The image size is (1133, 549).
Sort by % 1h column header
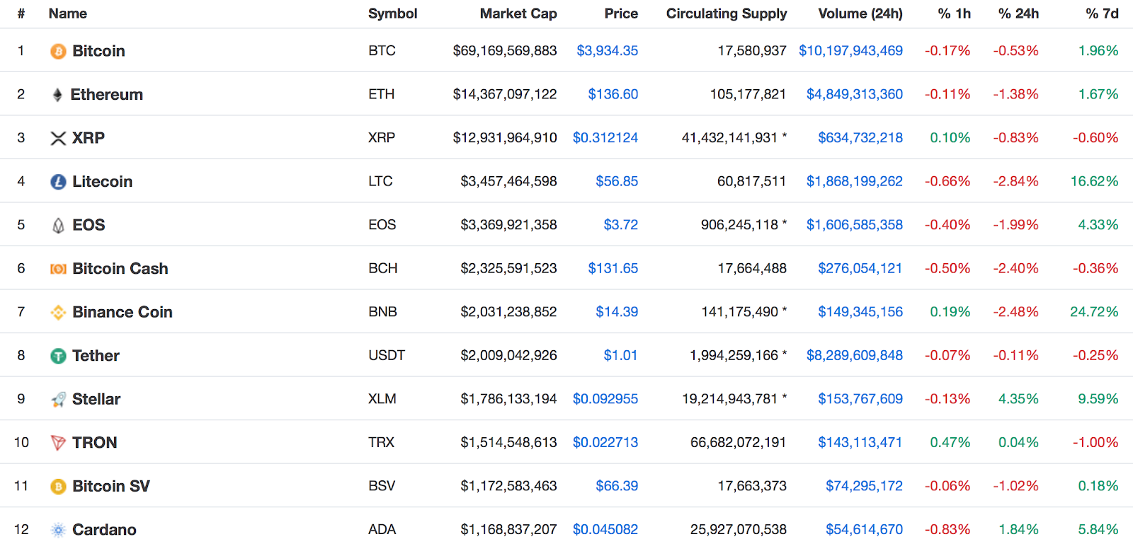955,13
